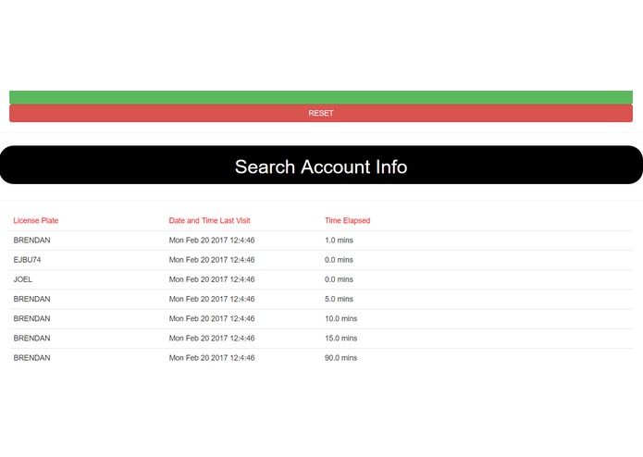Select the Date and Time Last Visit header
Image resolution: width=643 pixels, height=457 pixels.
click(209, 220)
